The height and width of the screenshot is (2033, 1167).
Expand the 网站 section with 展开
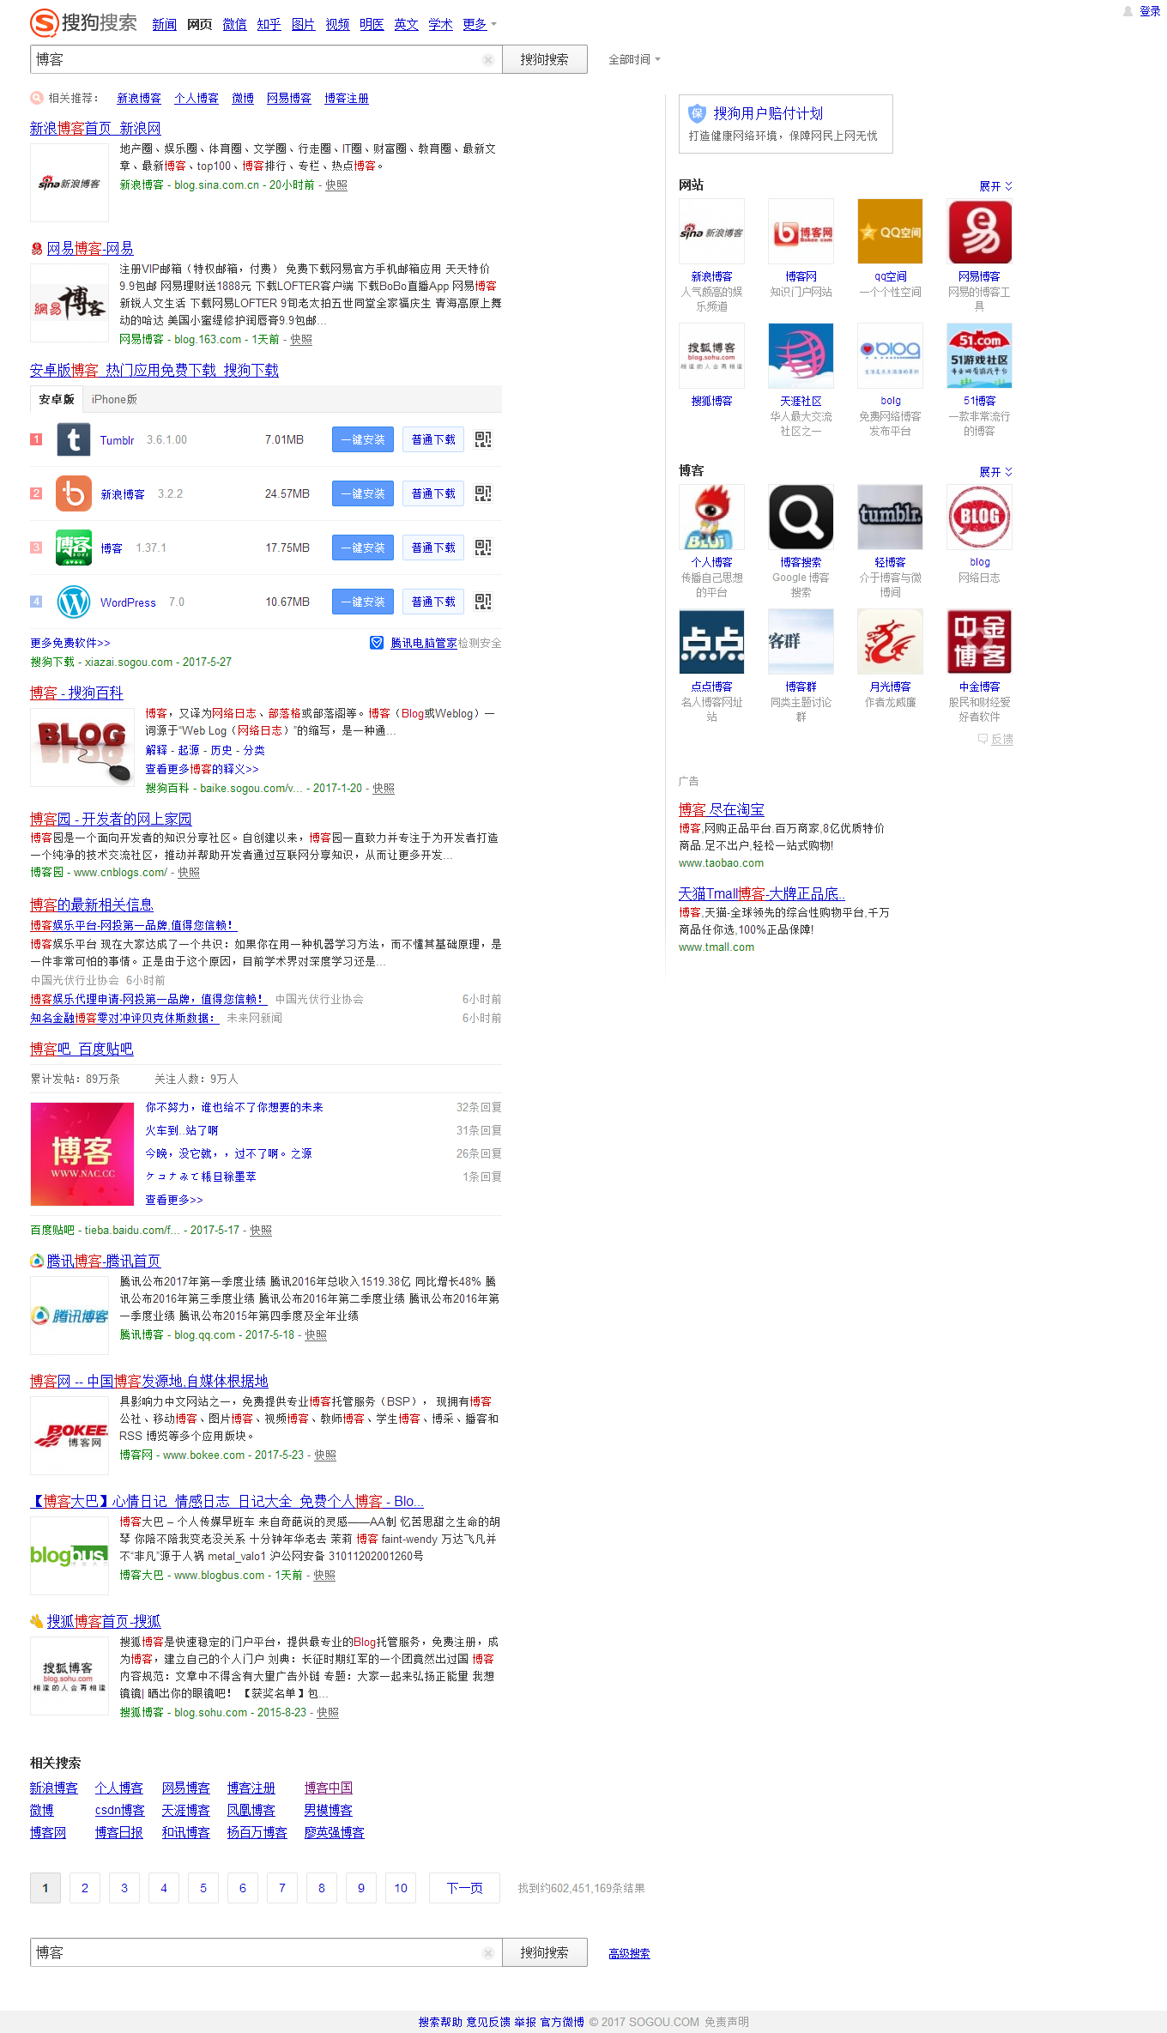tap(995, 186)
